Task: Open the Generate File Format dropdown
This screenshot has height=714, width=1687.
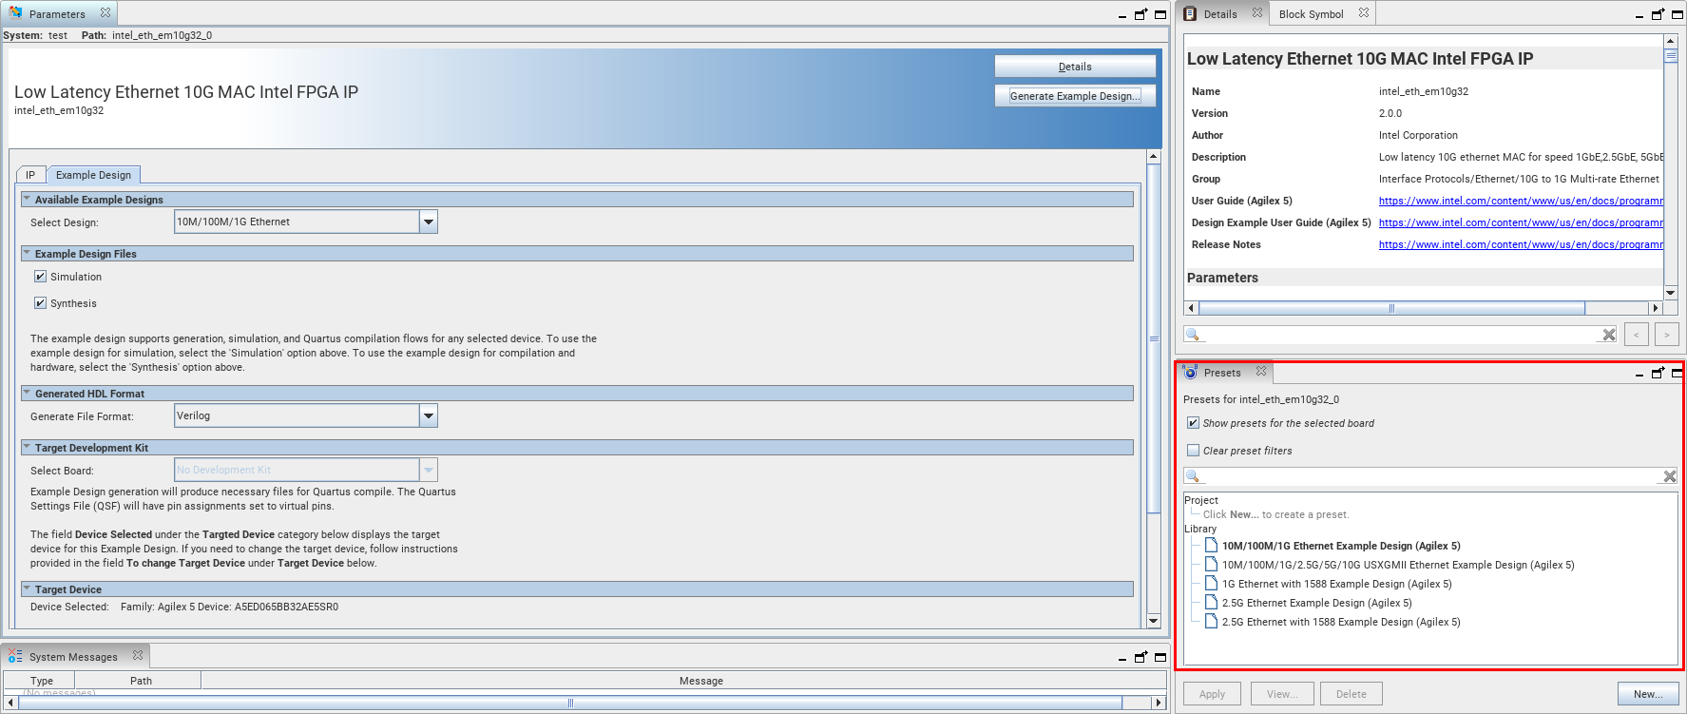Action: click(429, 415)
